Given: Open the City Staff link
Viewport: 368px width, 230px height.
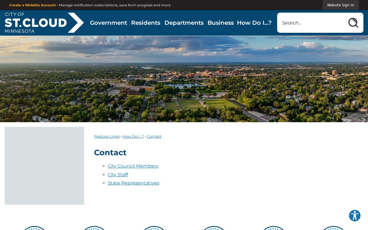Looking at the screenshot, I should [x=118, y=175].
